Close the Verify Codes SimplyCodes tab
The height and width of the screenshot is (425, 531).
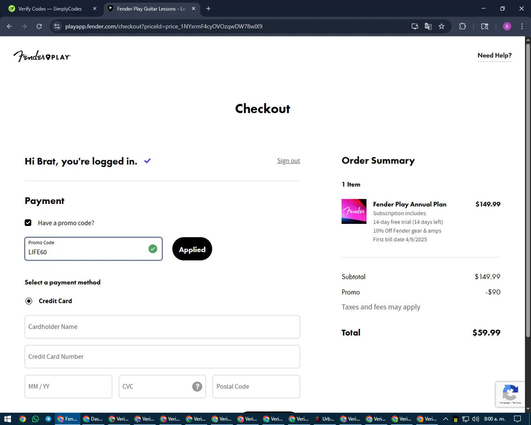click(x=95, y=8)
